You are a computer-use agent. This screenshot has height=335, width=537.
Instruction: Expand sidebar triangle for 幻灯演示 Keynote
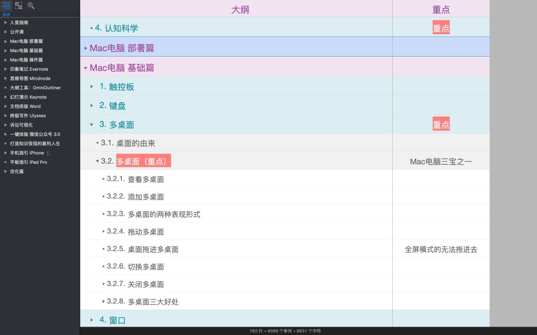(x=5, y=97)
